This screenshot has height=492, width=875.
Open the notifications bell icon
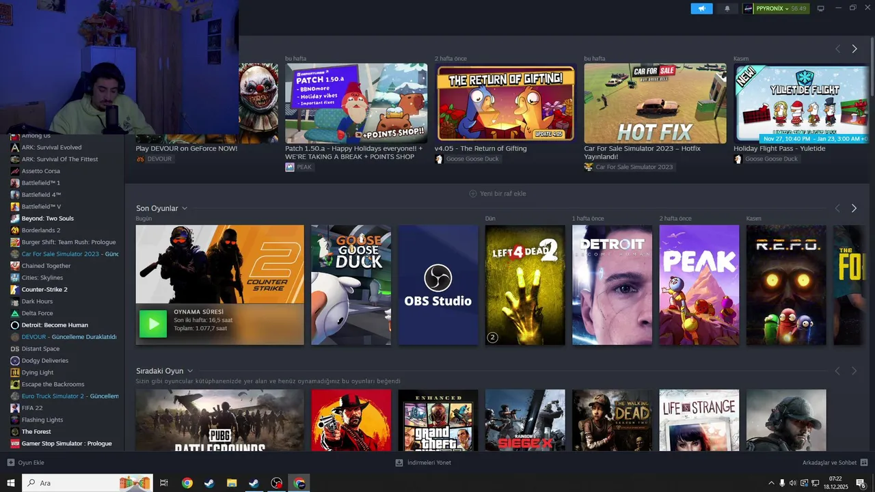pos(727,9)
